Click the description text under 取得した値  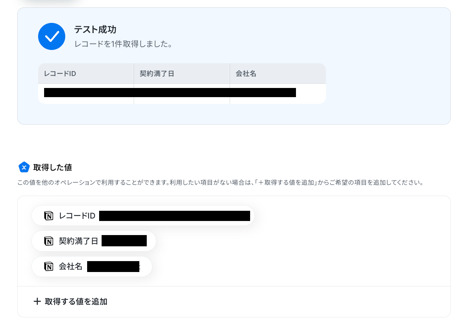(x=220, y=183)
